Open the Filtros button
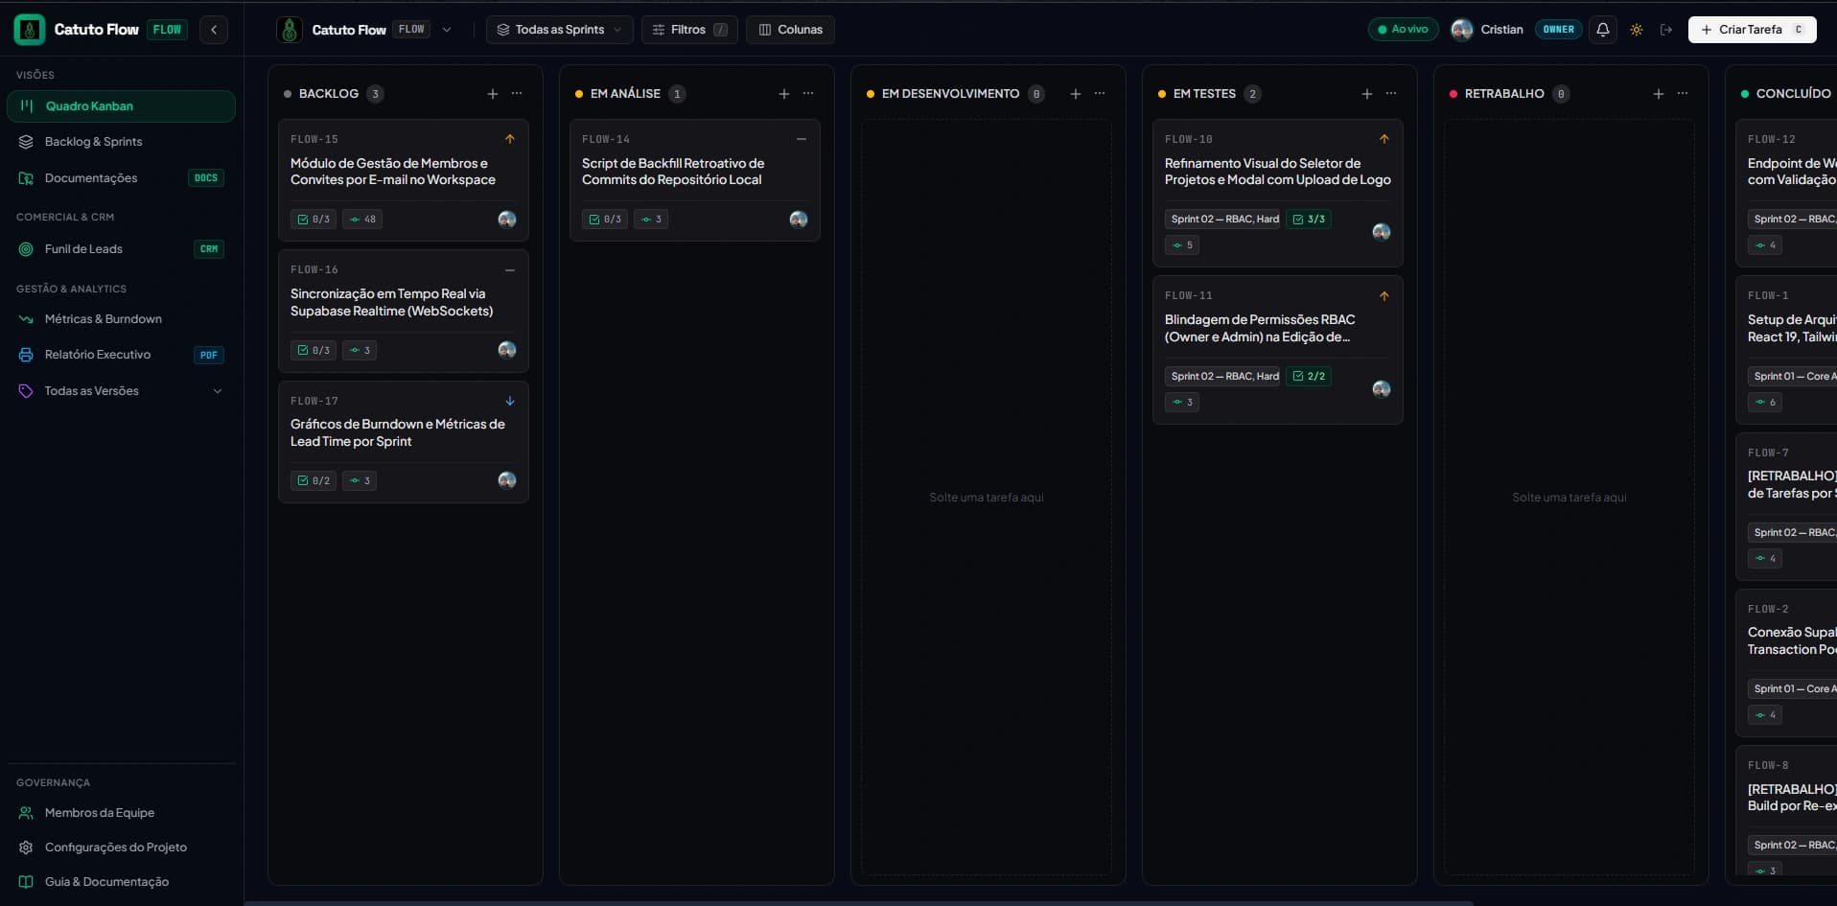The image size is (1837, 906). 689,30
